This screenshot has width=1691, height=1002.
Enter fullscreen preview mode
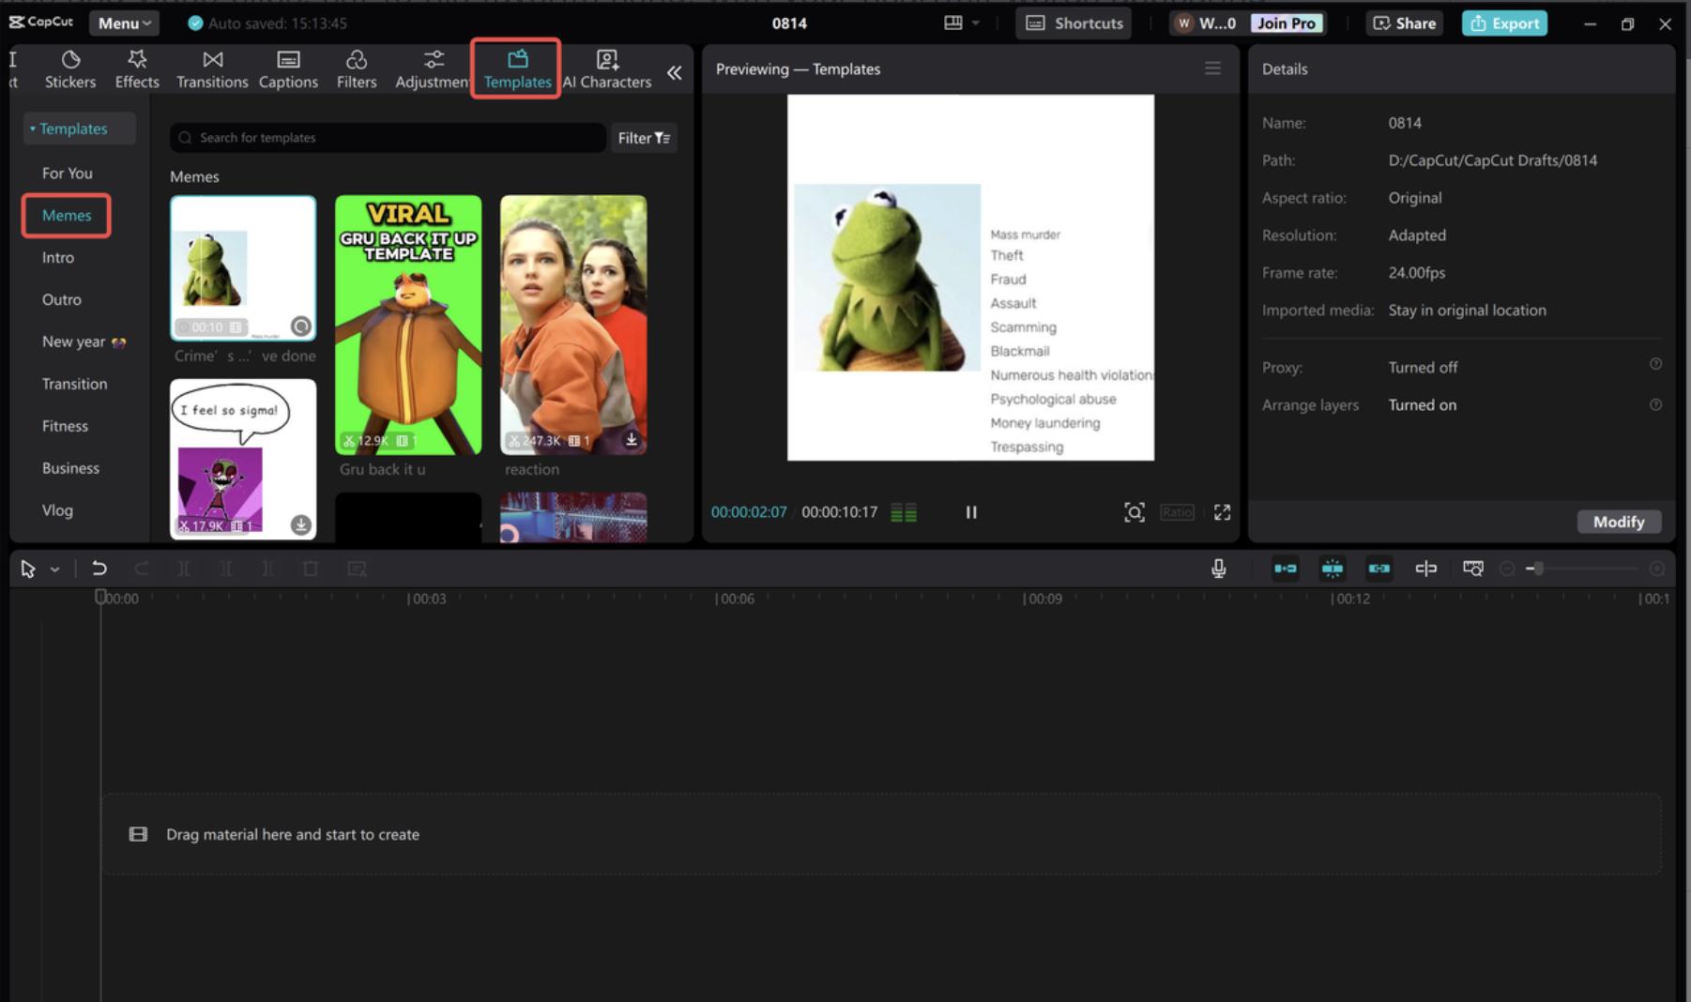[x=1222, y=512]
